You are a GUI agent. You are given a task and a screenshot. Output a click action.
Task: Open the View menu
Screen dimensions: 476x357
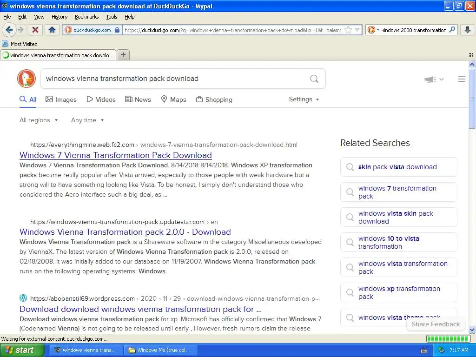39,17
